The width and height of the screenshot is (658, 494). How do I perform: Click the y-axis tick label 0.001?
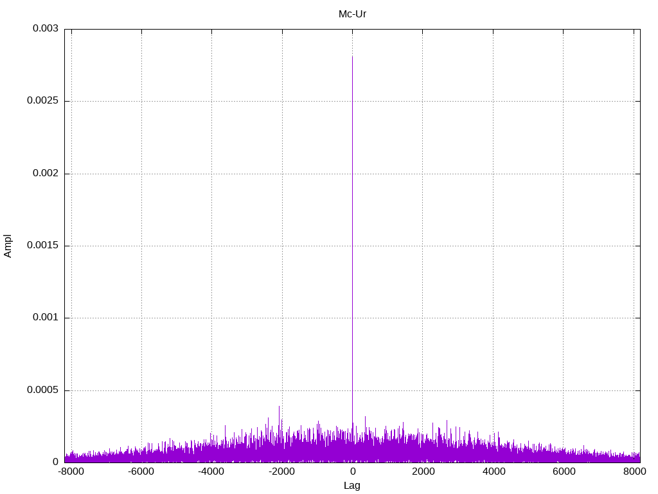tap(46, 318)
